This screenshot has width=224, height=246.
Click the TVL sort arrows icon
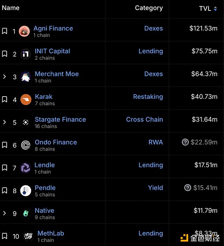[215, 9]
